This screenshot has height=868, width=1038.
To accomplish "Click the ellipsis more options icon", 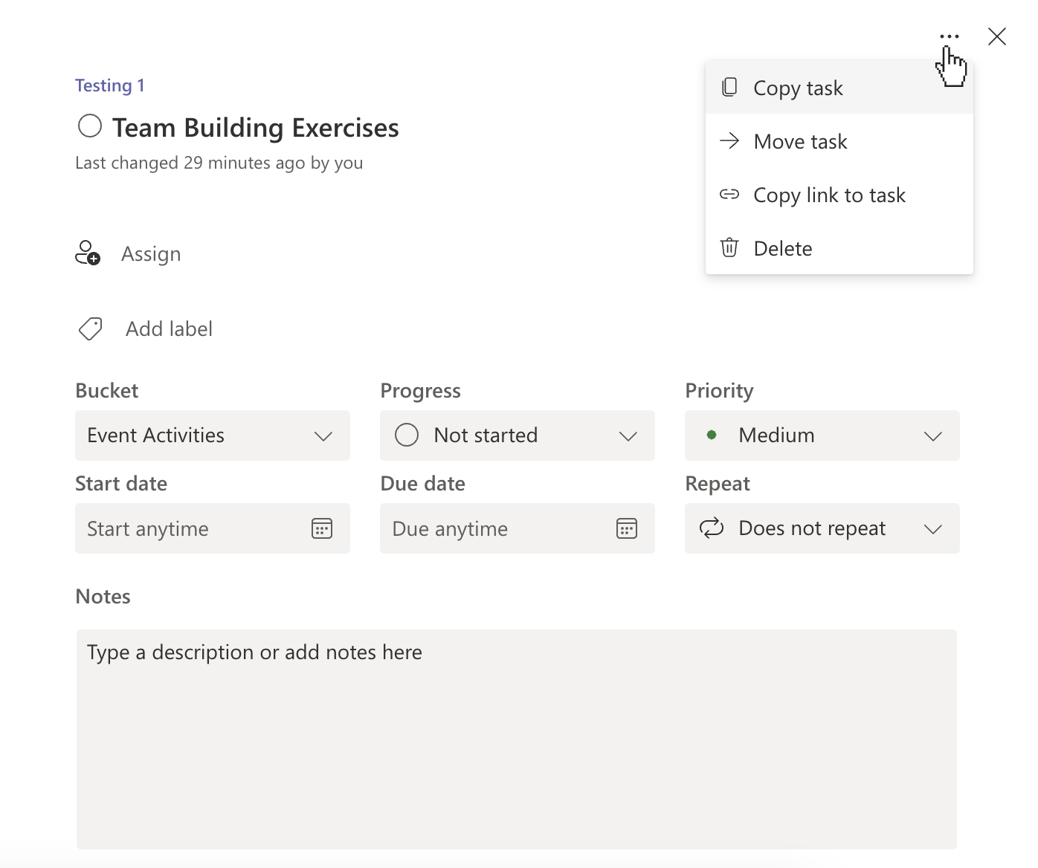I will (950, 36).
